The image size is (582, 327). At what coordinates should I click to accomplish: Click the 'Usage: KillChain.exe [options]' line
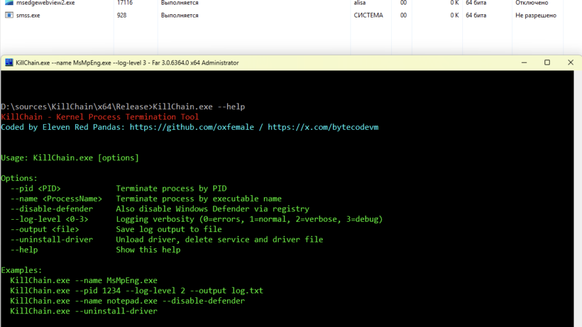click(x=70, y=158)
